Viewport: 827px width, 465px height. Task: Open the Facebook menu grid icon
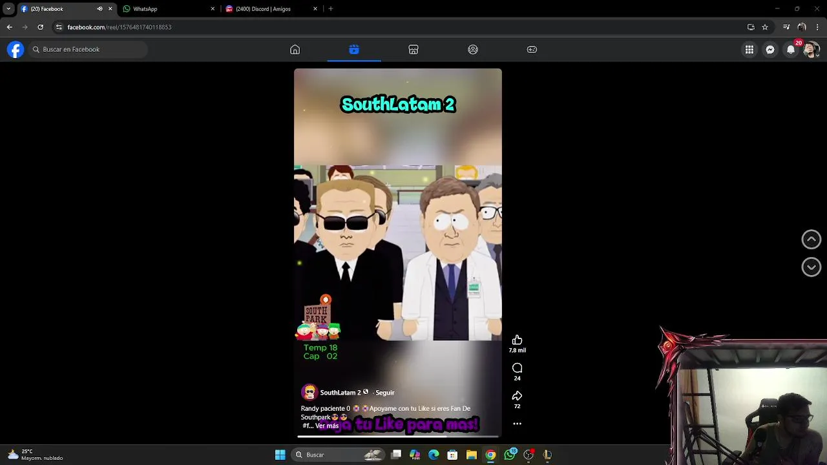749,50
